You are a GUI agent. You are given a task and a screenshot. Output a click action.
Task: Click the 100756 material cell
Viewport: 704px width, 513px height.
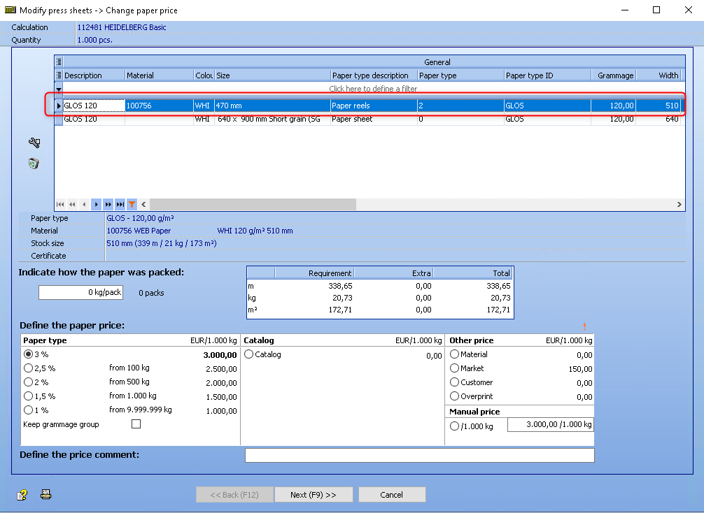[159, 106]
